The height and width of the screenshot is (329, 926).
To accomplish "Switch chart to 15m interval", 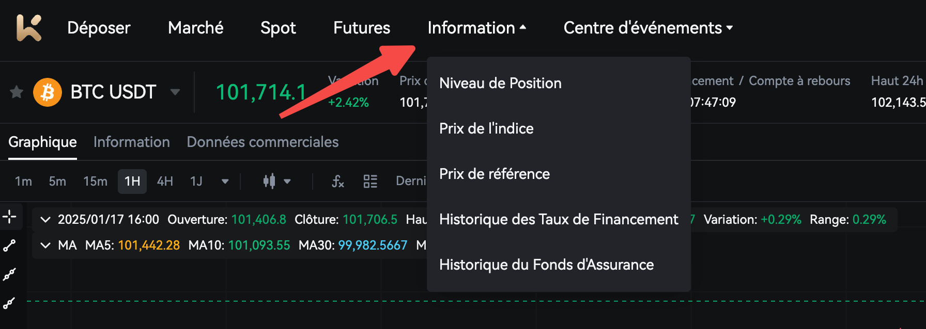I will (95, 181).
